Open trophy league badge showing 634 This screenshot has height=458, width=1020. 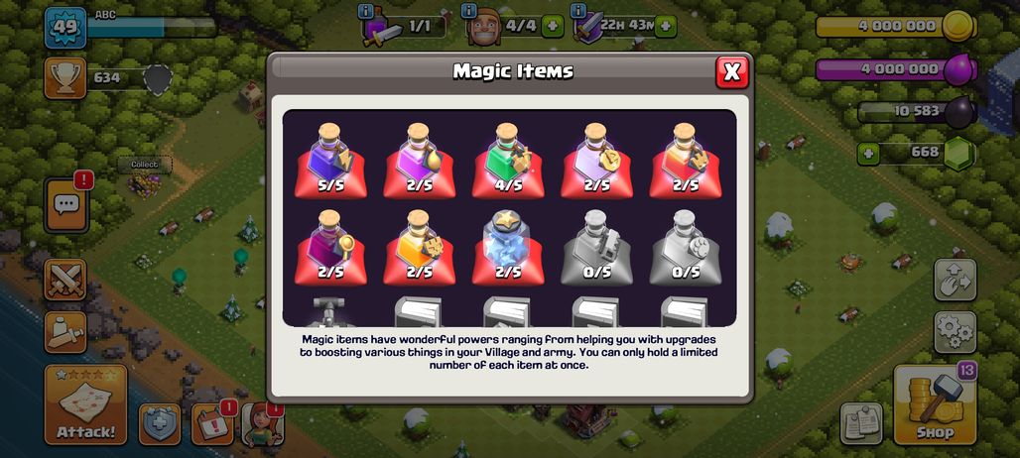[65, 78]
